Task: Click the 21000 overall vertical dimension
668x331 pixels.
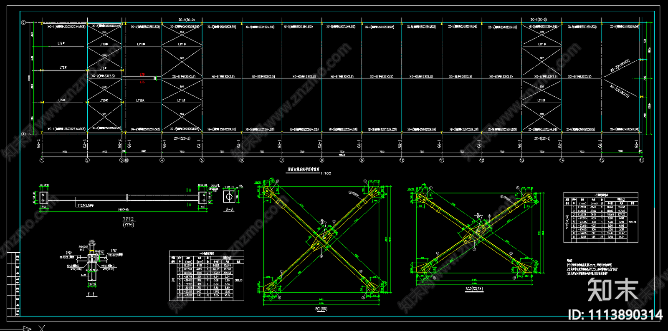Action: pos(29,78)
